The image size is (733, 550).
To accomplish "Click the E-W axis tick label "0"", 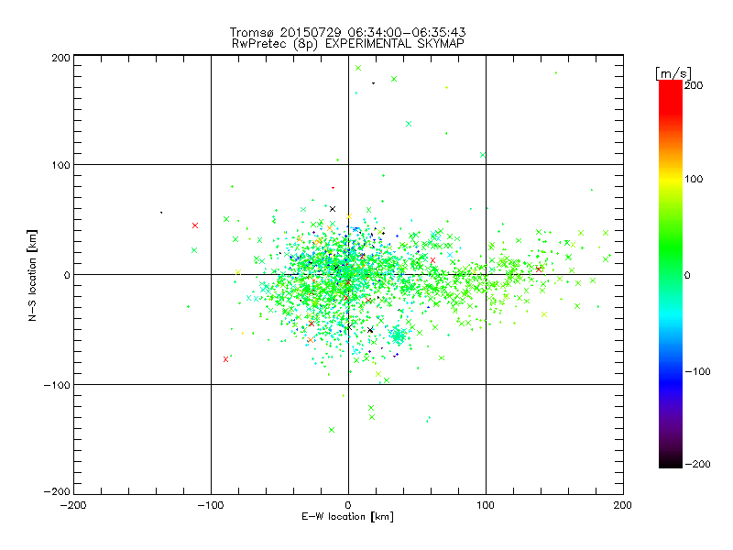I will click(x=348, y=506).
